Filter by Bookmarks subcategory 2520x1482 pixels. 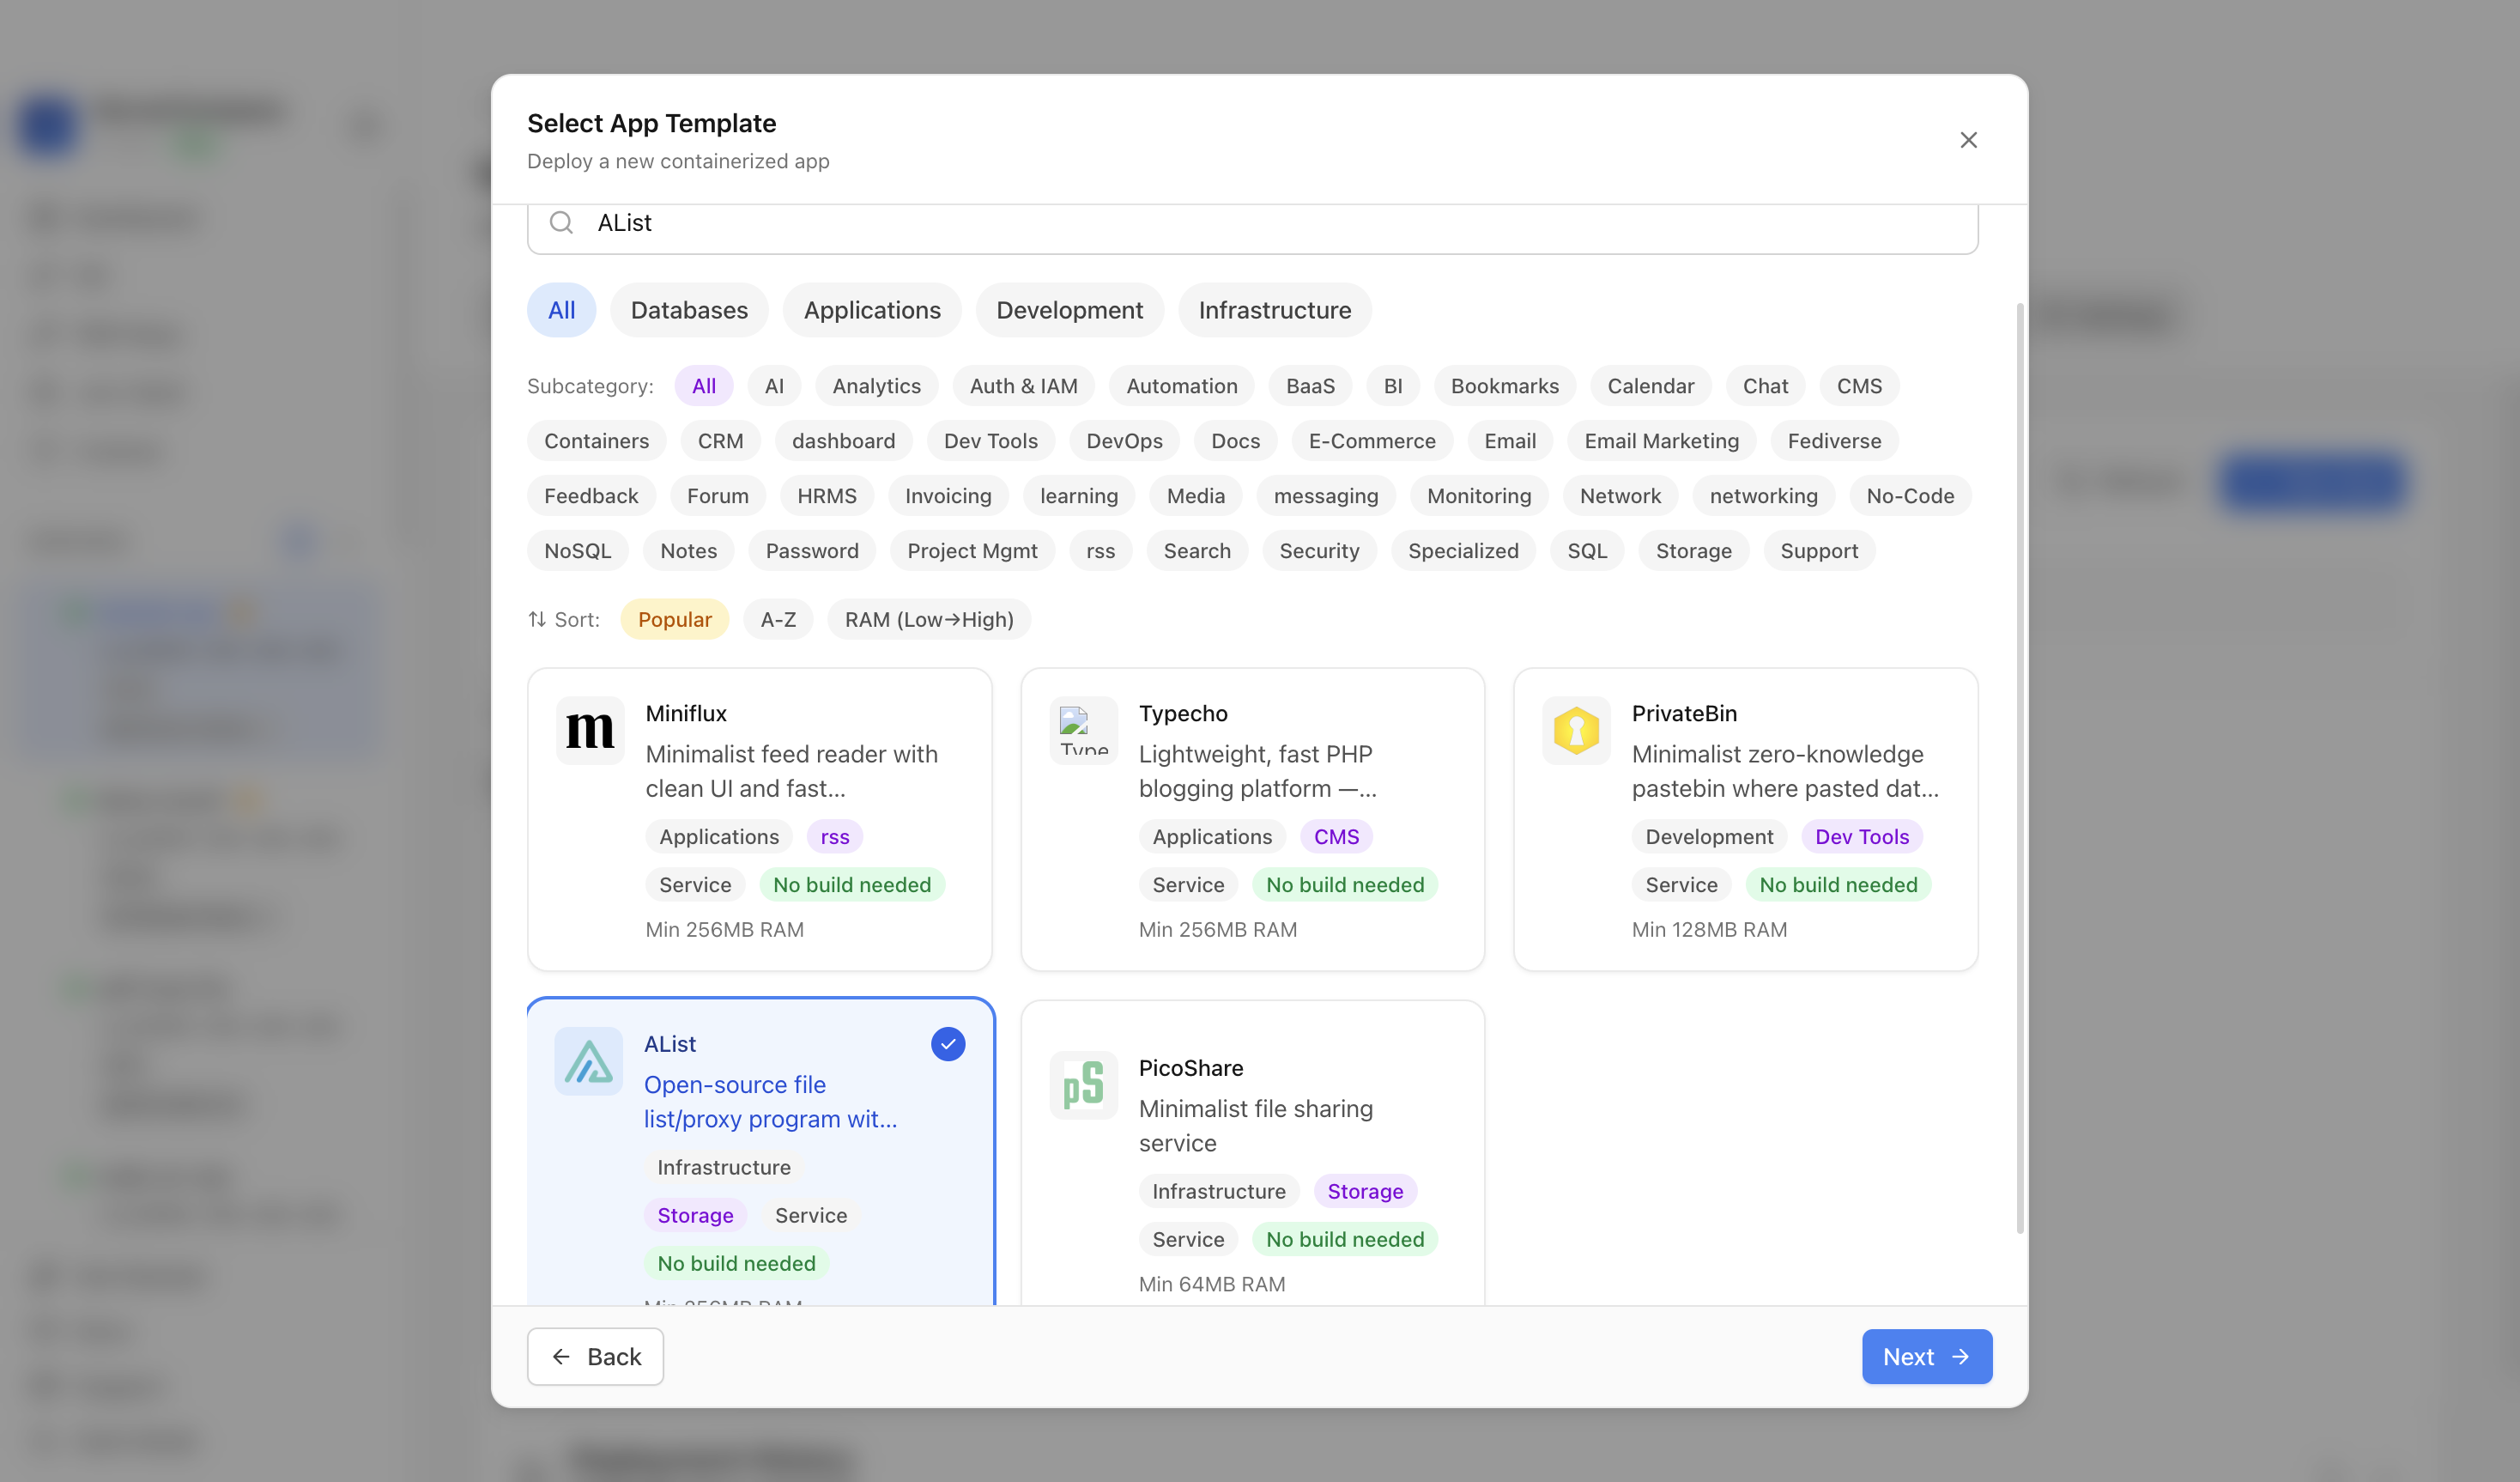[1504, 386]
